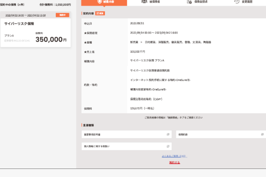This screenshot has width=266, height=177.
Task: Click the orange 変更 edit button beside 契約内容
Action: [x=100, y=13]
